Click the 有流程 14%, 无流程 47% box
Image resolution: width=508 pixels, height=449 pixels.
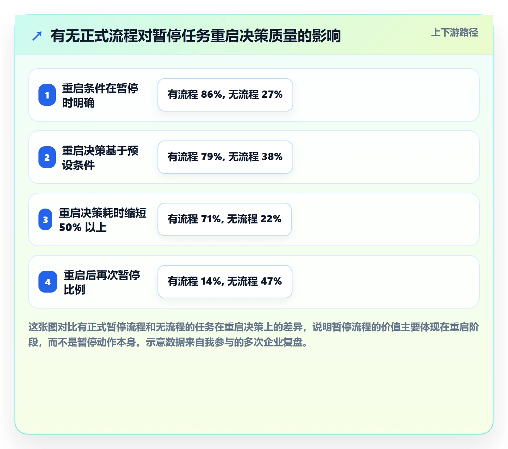225,282
